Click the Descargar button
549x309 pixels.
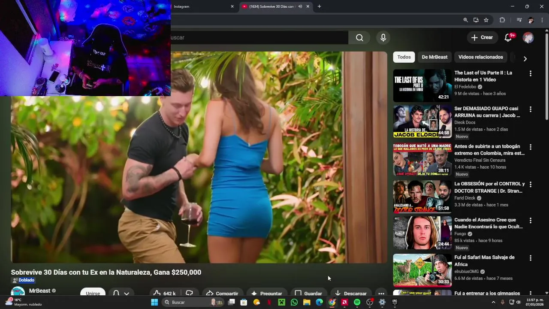(x=351, y=293)
